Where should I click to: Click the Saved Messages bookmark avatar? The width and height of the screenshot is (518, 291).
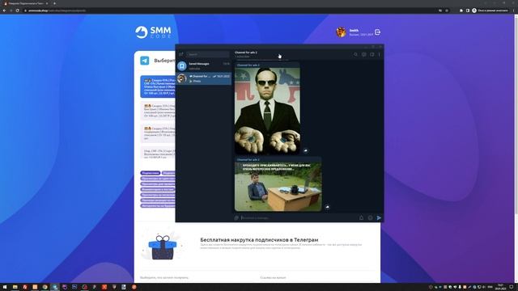181,66
